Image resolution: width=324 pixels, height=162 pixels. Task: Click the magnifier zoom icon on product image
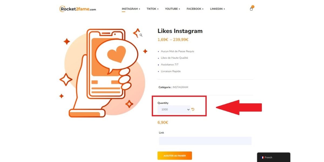pos(141,35)
